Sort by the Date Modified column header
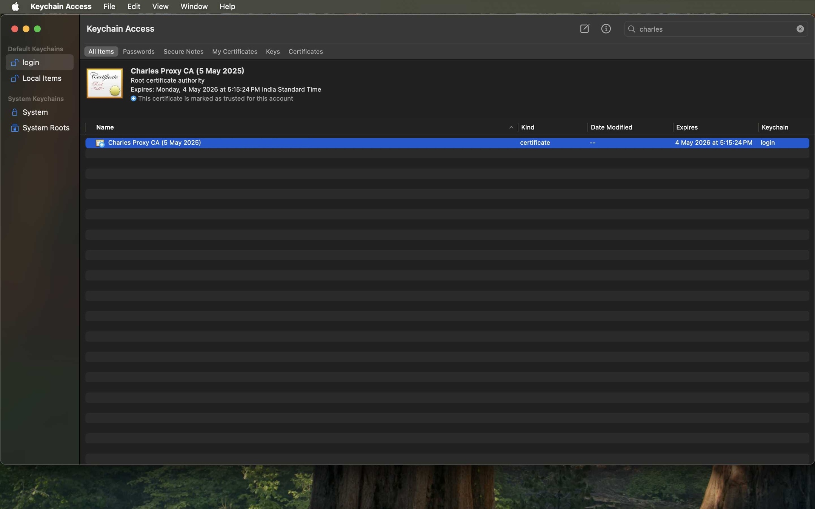The image size is (815, 509). [611, 127]
